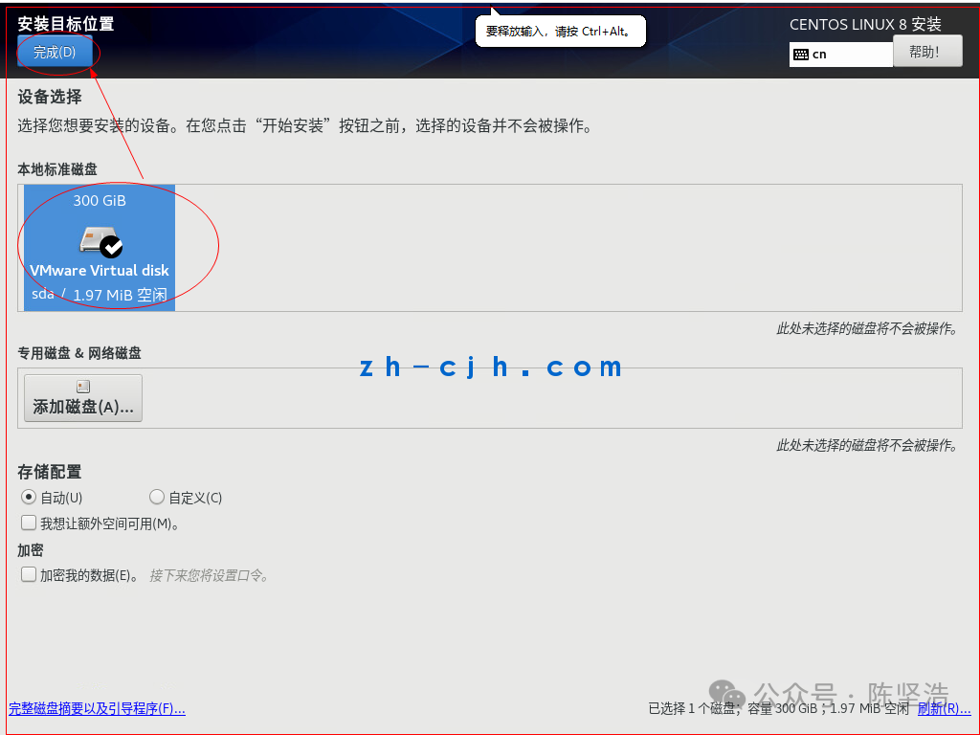
Task: Open the full disk summary and boot loader link
Action: (x=97, y=708)
